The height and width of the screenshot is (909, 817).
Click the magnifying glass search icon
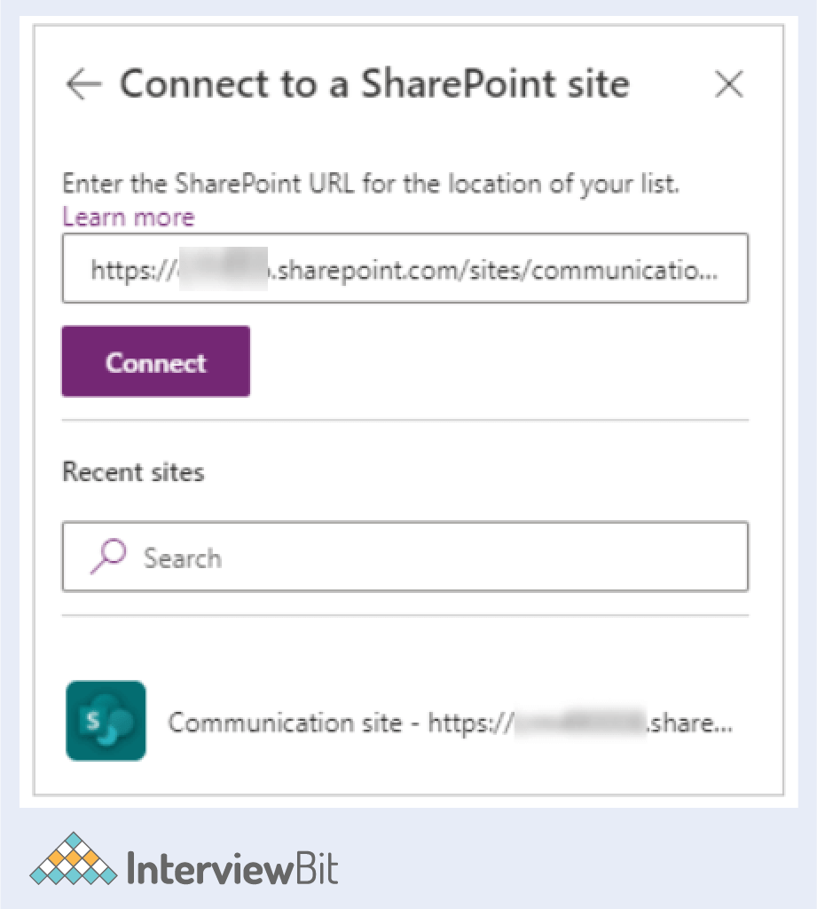(108, 557)
